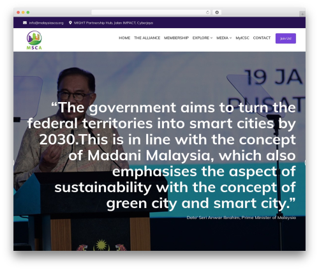The image size is (319, 270).
Task: Open the MEMBERSHIP page
Action: 176,38
